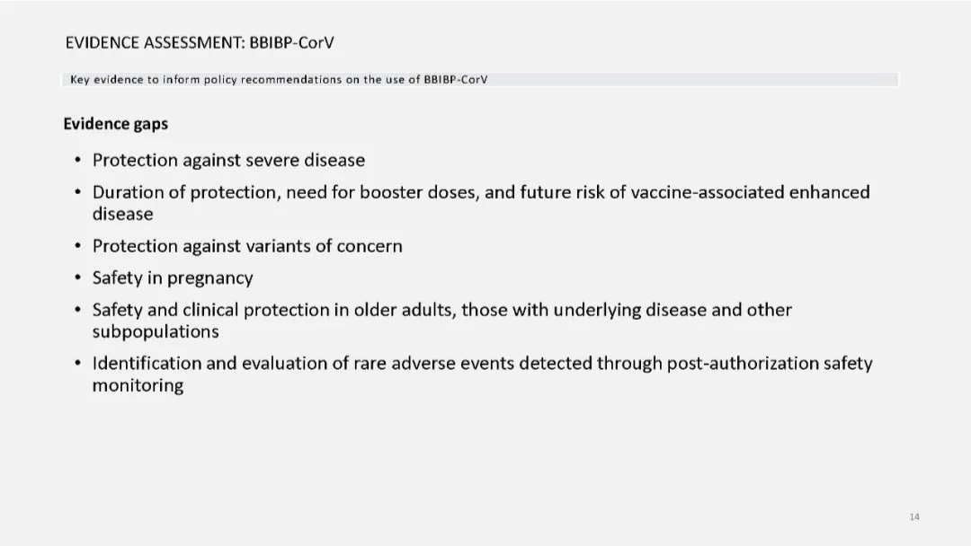The height and width of the screenshot is (546, 971).
Task: Click the Duration of protection bullet text
Action: 481,203
